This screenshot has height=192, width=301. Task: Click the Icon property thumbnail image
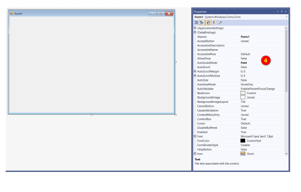(x=243, y=154)
